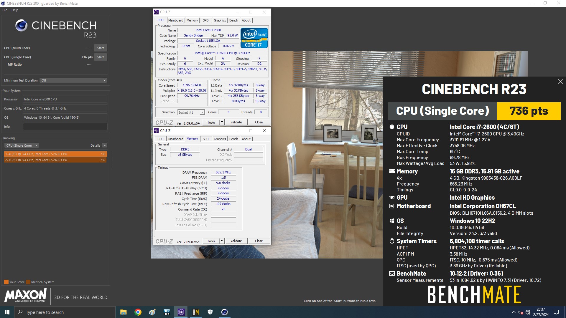Open File Explorer from the taskbar

(124, 312)
